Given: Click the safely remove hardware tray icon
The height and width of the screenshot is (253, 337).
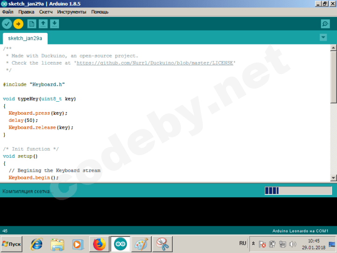Looking at the screenshot, I should [x=272, y=244].
